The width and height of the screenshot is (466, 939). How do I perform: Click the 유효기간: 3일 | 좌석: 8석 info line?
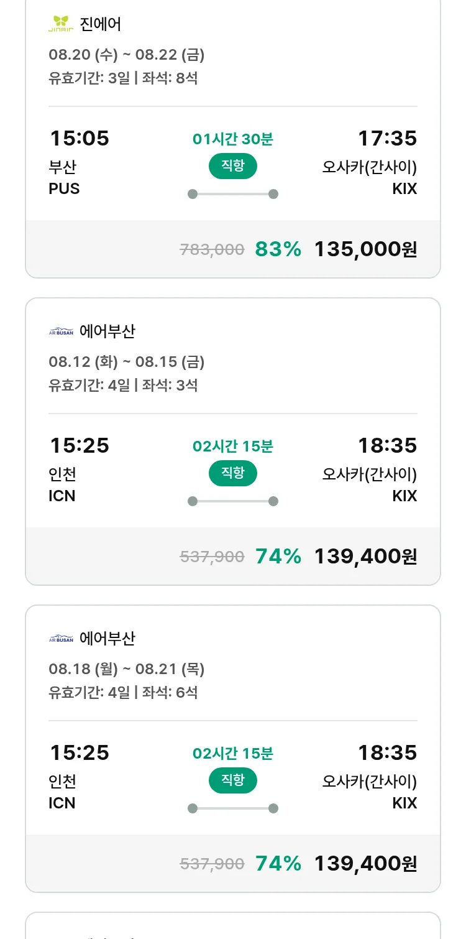[123, 78]
